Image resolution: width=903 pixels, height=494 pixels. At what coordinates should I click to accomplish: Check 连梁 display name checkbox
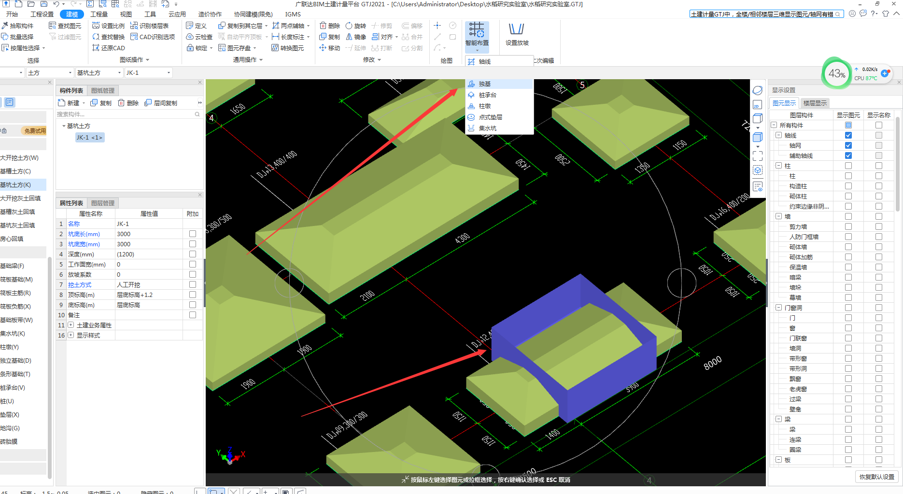tap(879, 439)
